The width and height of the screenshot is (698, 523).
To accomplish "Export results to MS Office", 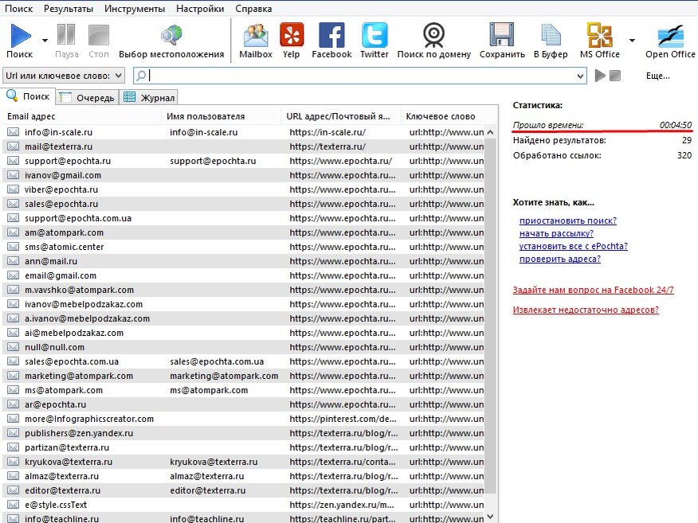I will (x=600, y=35).
